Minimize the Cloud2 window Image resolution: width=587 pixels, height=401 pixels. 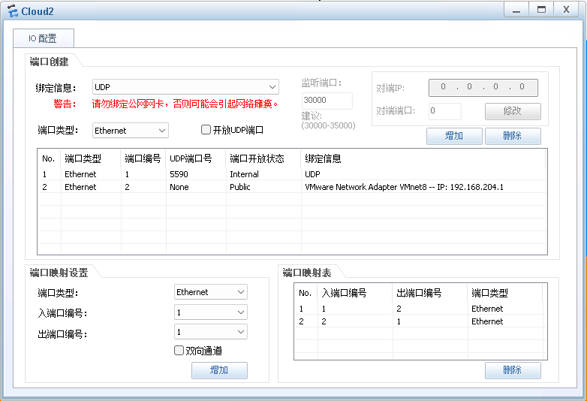click(x=515, y=9)
